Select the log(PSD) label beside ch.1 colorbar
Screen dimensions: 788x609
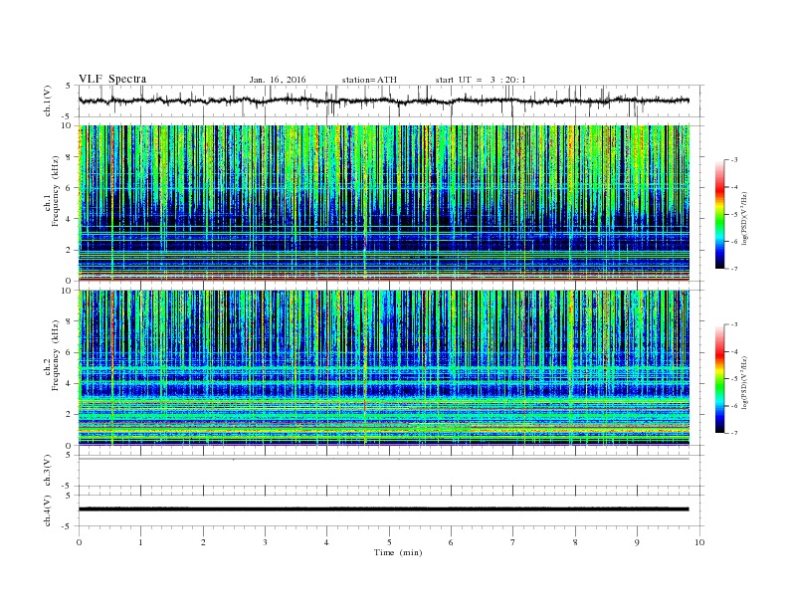746,219
